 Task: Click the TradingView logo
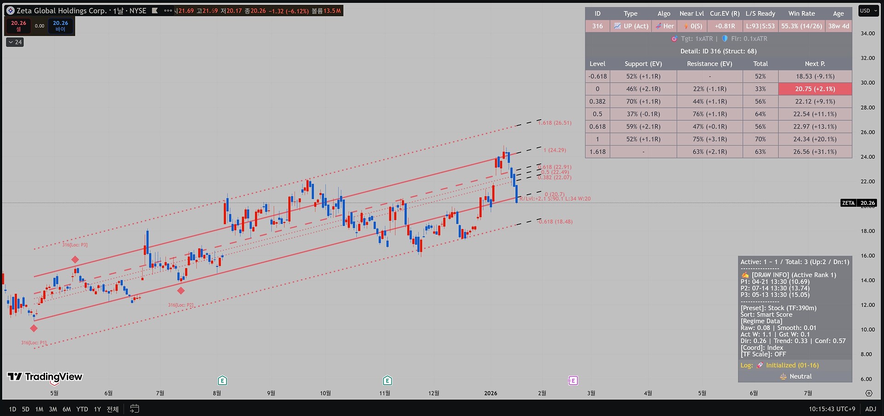[x=45, y=377]
